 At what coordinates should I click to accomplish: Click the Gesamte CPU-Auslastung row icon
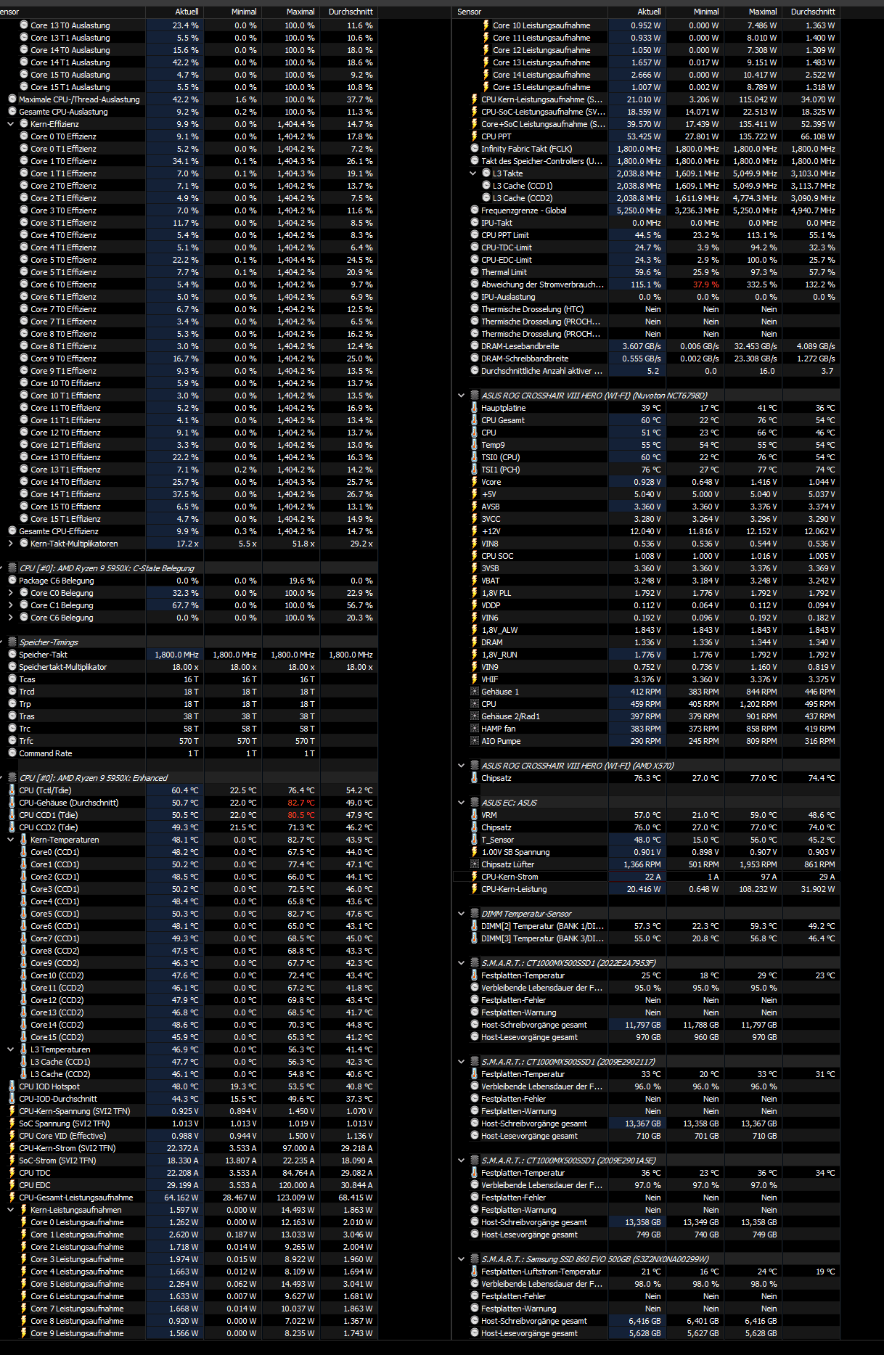[x=12, y=112]
